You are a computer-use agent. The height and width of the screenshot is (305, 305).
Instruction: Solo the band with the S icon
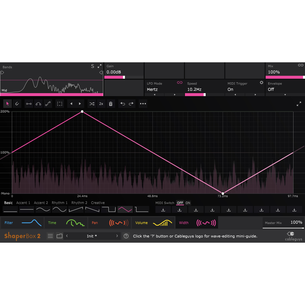92,66
